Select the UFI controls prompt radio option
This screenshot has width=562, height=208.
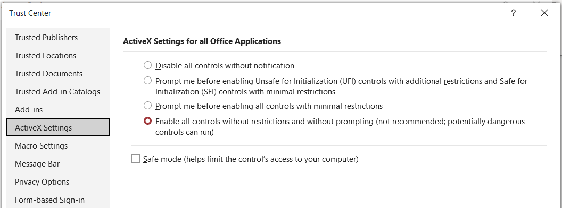(147, 81)
